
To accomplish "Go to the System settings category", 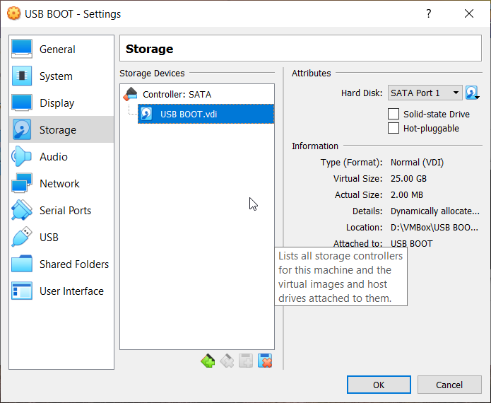I will 56,76.
